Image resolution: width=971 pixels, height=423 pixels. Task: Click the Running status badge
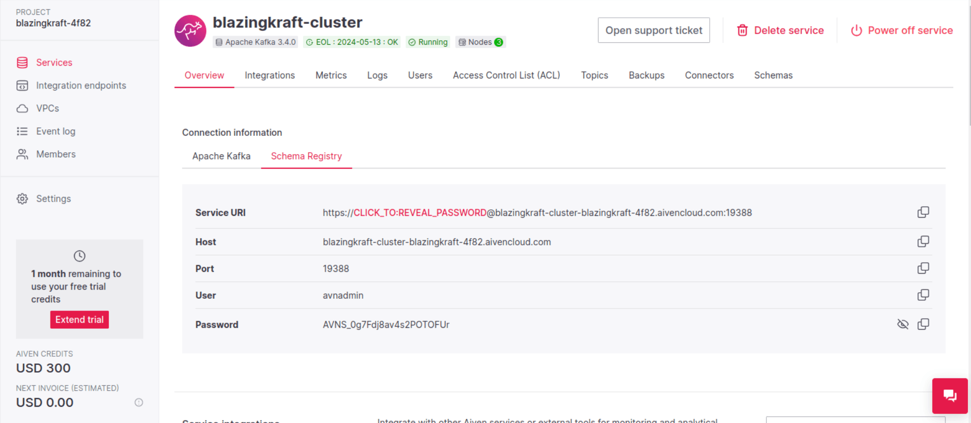point(428,42)
